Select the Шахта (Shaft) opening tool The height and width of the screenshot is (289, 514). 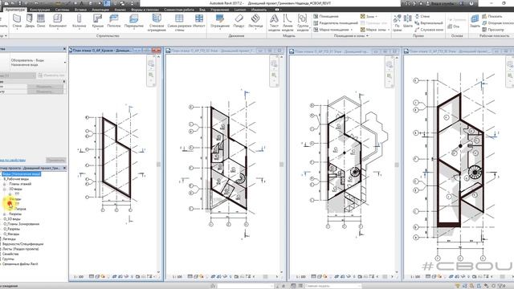click(408, 21)
